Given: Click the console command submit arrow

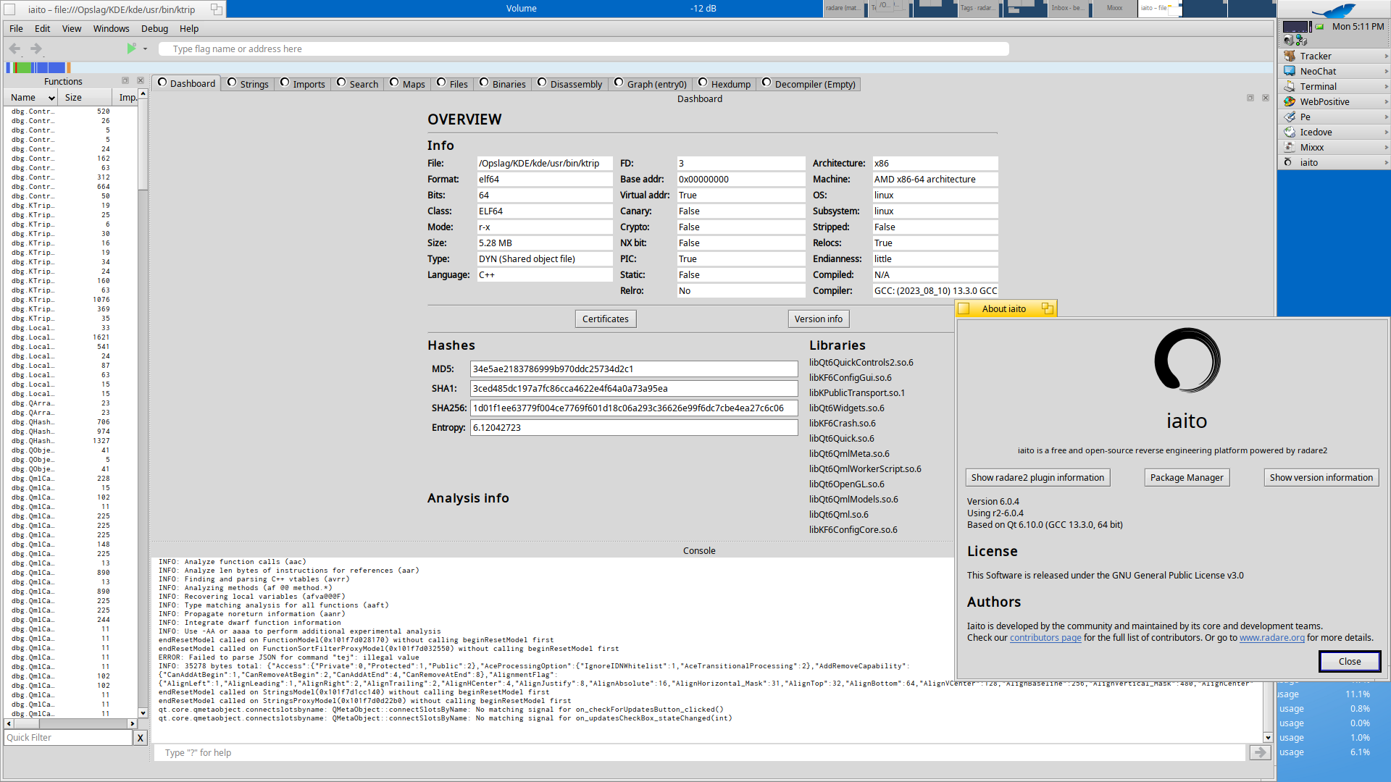Looking at the screenshot, I should pos(1260,752).
